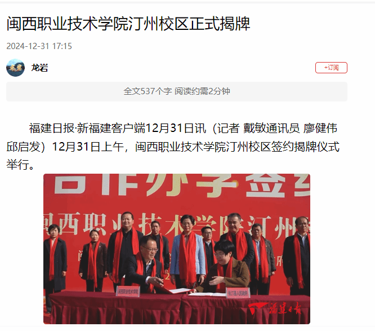Open the 龙岩 publisher avatar icon
Screen dimensions: 375x331
pyautogui.click(x=15, y=68)
